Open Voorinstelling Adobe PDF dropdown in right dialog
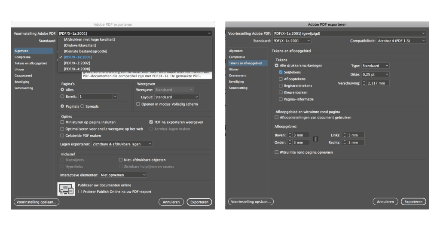 tap(349, 33)
